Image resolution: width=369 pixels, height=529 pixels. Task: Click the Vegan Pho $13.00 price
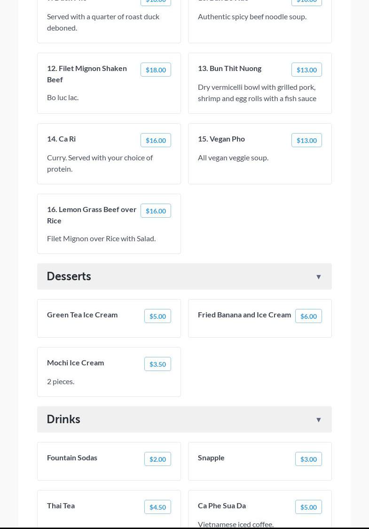pyautogui.click(x=306, y=140)
